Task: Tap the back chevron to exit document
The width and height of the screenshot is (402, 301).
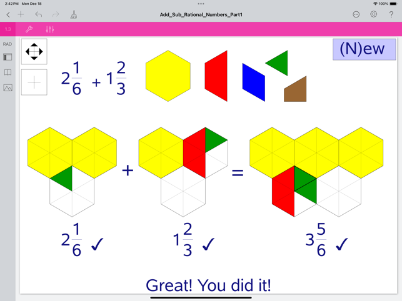Action: point(8,14)
